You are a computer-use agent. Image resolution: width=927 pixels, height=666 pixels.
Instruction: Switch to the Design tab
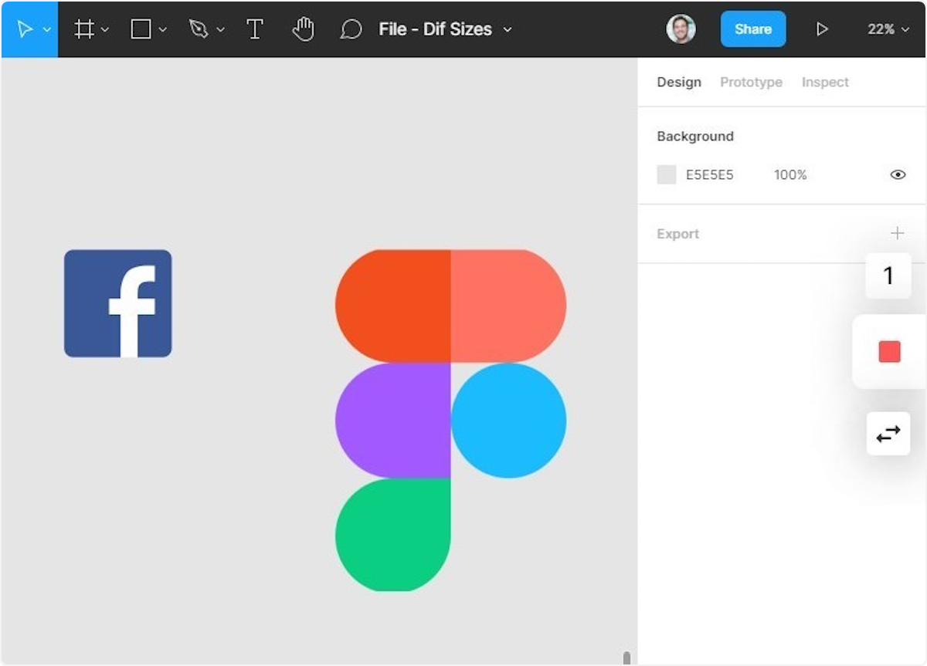[x=679, y=82]
